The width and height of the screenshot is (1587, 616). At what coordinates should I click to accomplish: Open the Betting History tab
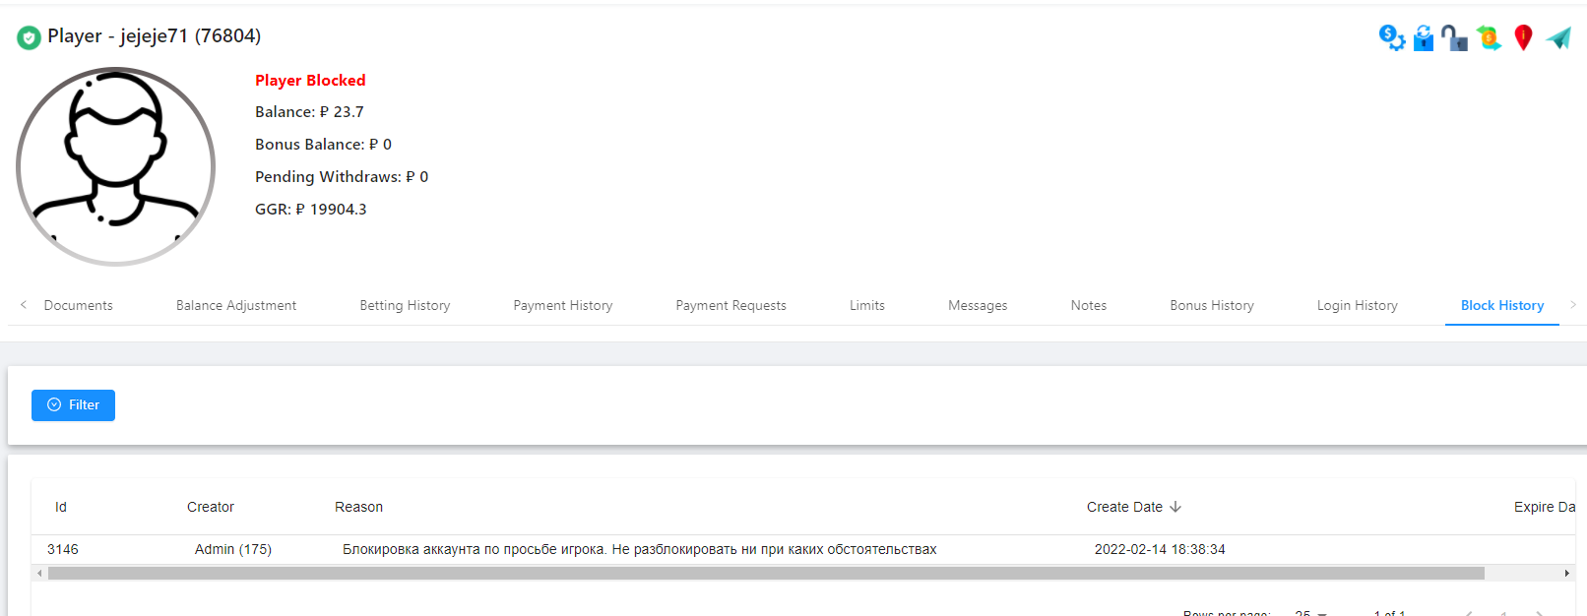pos(405,306)
